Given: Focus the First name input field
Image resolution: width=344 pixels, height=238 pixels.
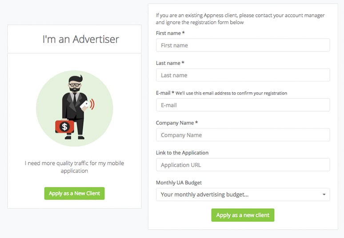Looking at the screenshot, I should pyautogui.click(x=243, y=45).
